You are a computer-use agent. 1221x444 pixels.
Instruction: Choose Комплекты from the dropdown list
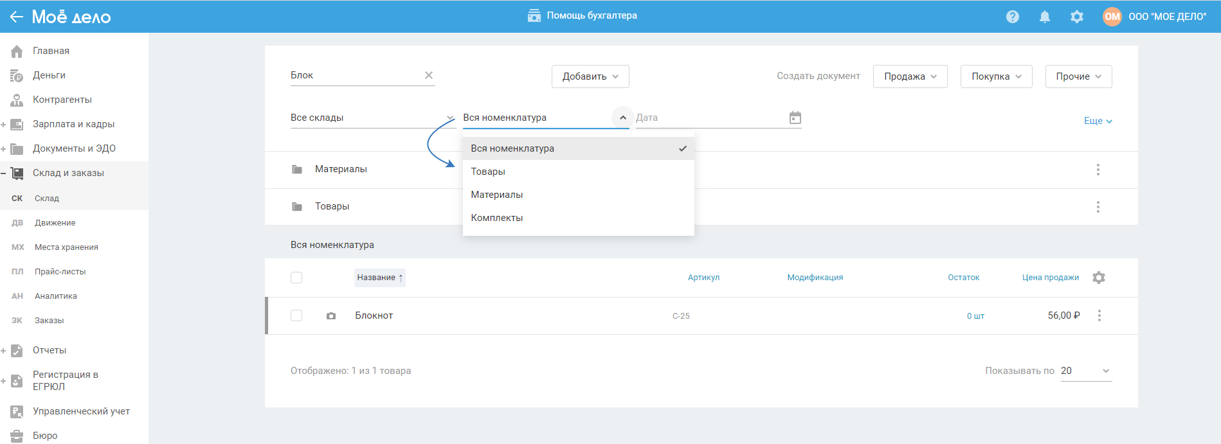(497, 218)
